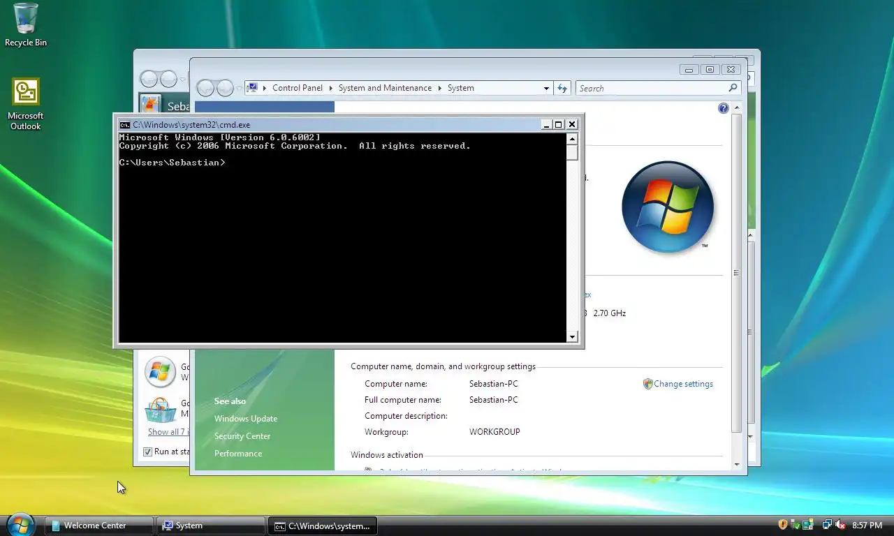The width and height of the screenshot is (894, 536).
Task: Click the Refresh button beside address bar
Action: tap(562, 88)
